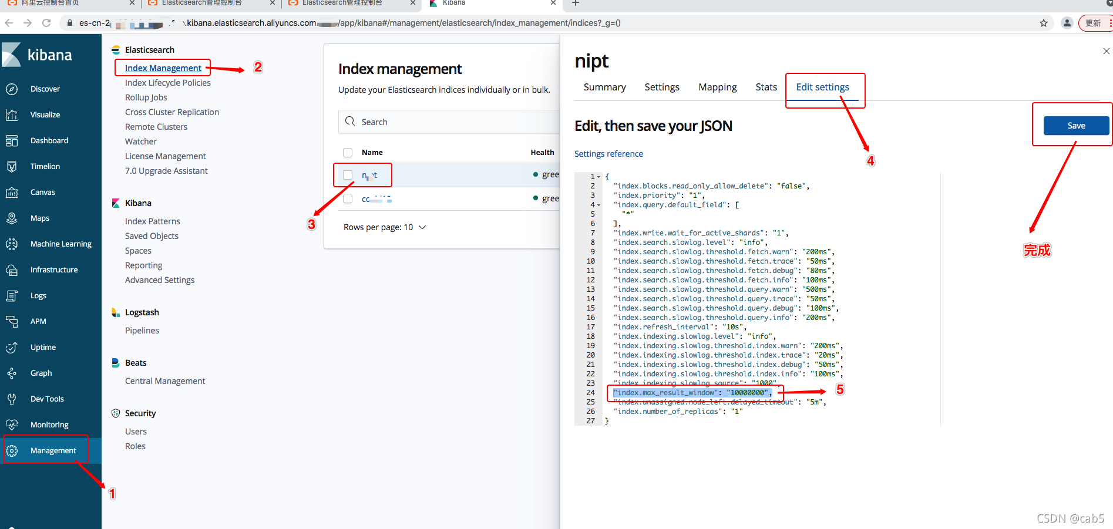The height and width of the screenshot is (529, 1113).
Task: Open Index Management link under Elasticsearch
Action: (163, 68)
